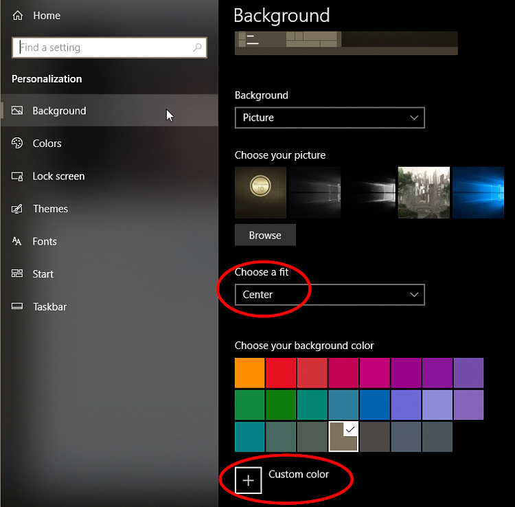Pick the dark slate swatch ending the third row
The image size is (515, 507).
437,437
